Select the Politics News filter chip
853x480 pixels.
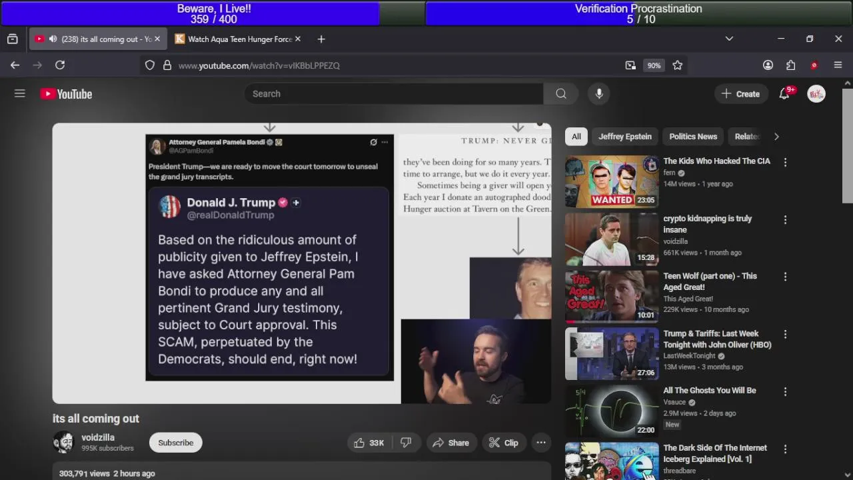(693, 137)
